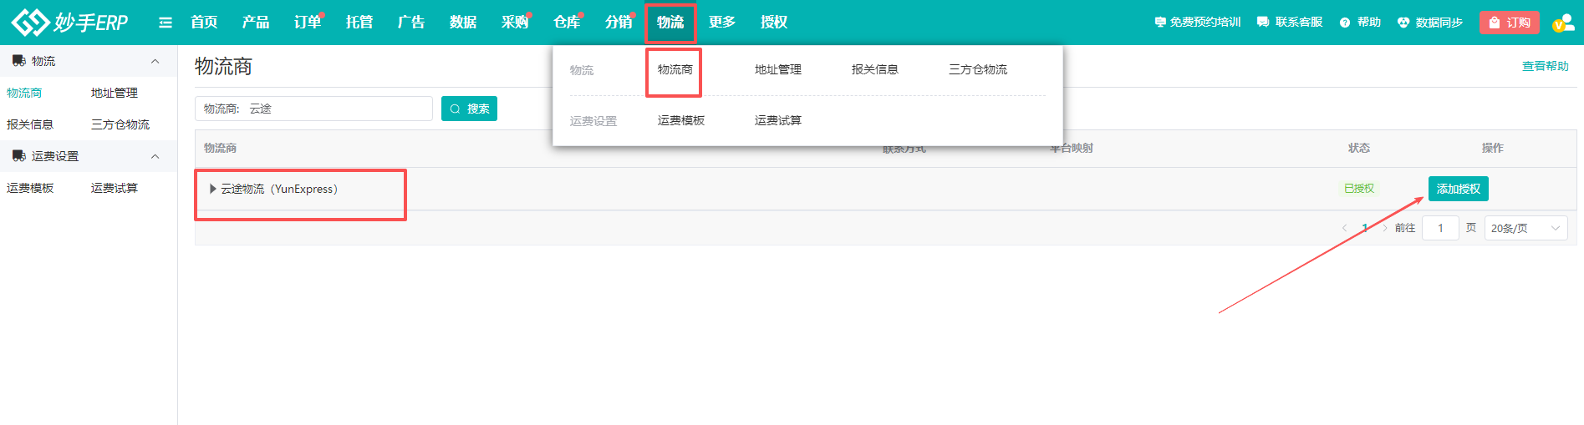
Task: Open the 采购 menu
Action: [x=515, y=23]
